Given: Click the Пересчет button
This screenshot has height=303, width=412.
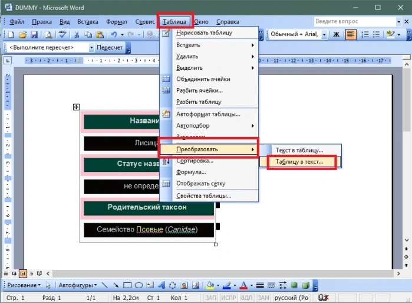Looking at the screenshot, I should [110, 48].
